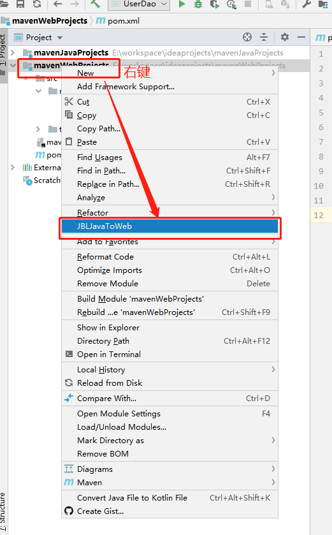
Task: Select Reformat Code
Action: point(170,256)
